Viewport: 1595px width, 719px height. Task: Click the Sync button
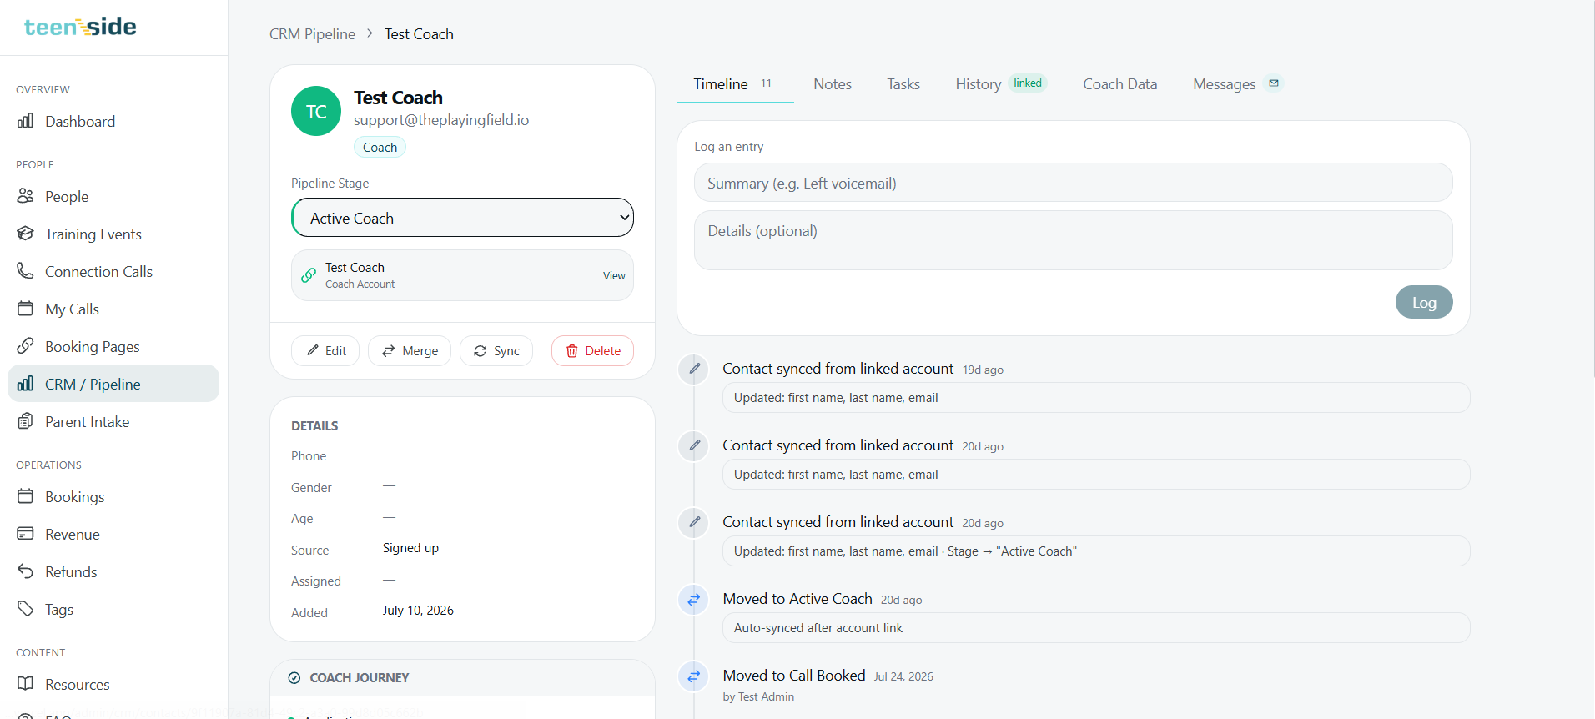pos(496,351)
